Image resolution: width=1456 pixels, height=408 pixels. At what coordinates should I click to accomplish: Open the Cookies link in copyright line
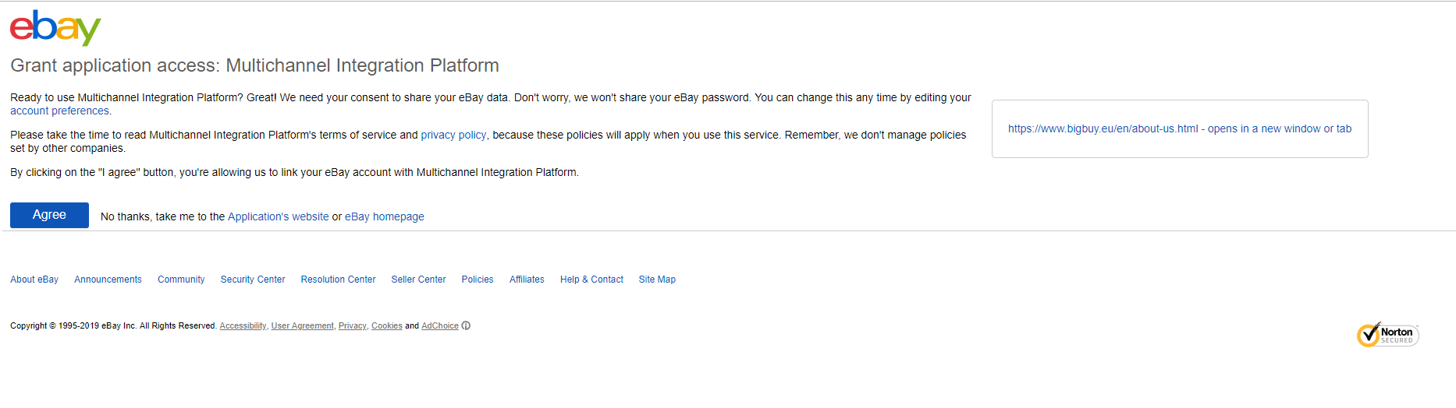pyautogui.click(x=386, y=326)
